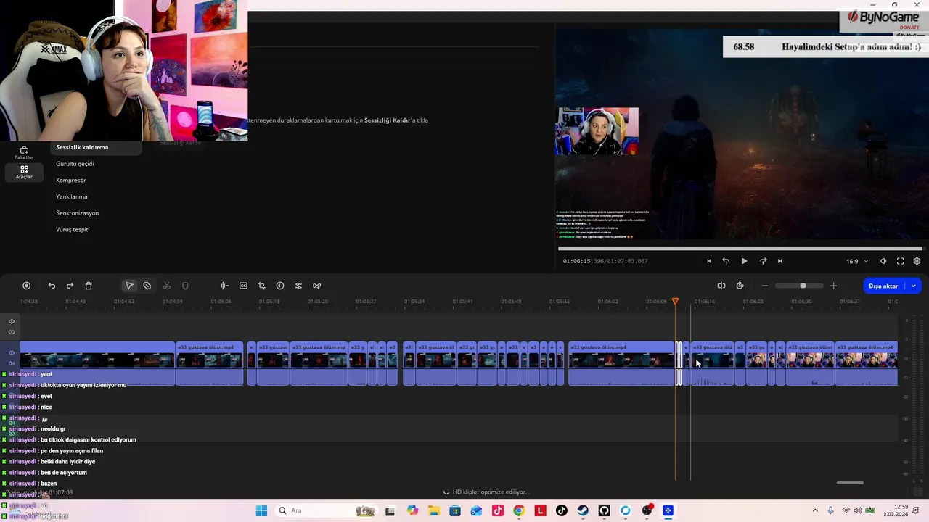
Task: Open the adjustment sliders icon
Action: pos(298,286)
